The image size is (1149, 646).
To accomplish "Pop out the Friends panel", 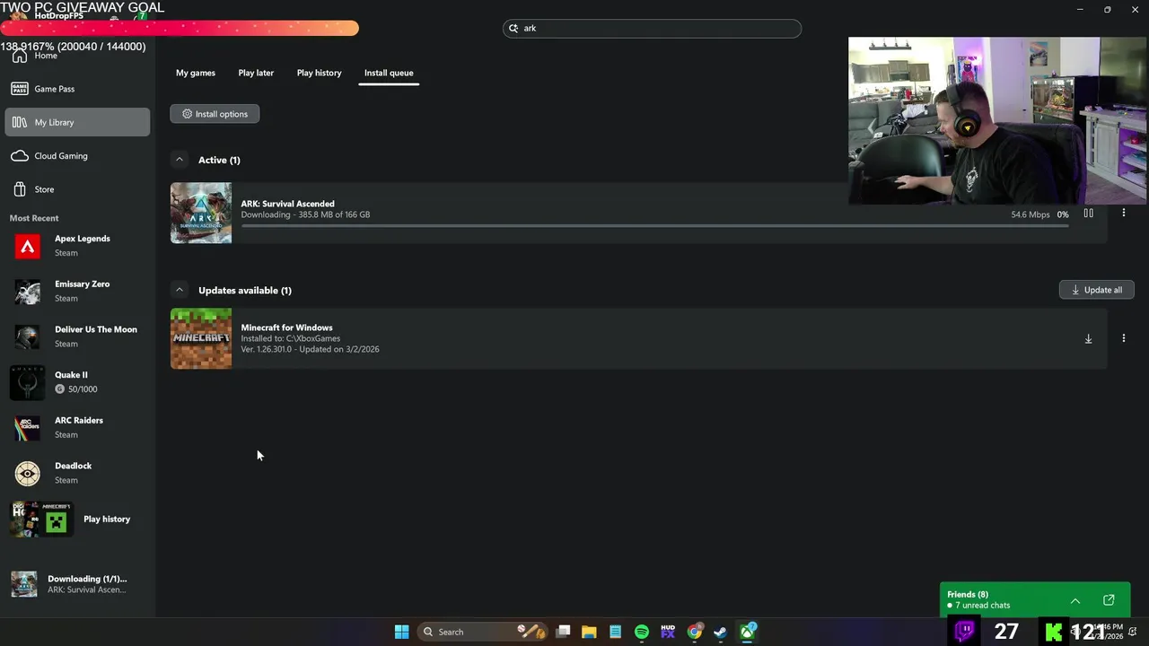I will click(1109, 600).
